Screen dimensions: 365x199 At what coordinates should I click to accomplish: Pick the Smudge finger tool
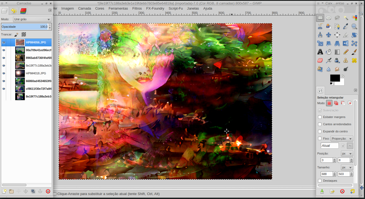pos(337,69)
